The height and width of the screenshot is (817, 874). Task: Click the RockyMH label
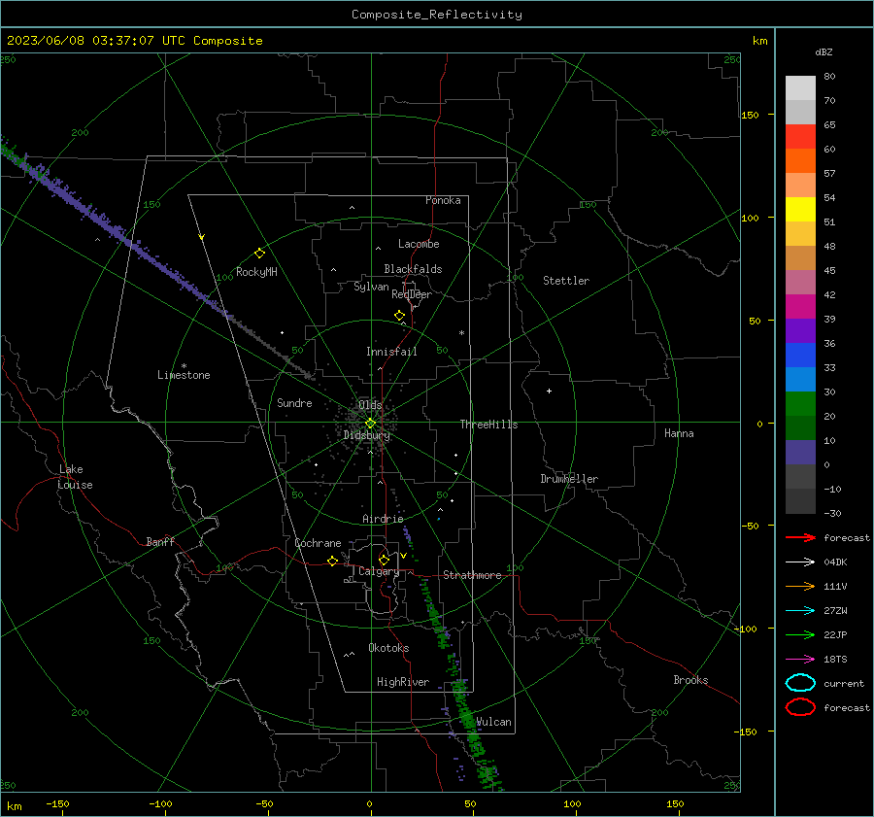[256, 272]
